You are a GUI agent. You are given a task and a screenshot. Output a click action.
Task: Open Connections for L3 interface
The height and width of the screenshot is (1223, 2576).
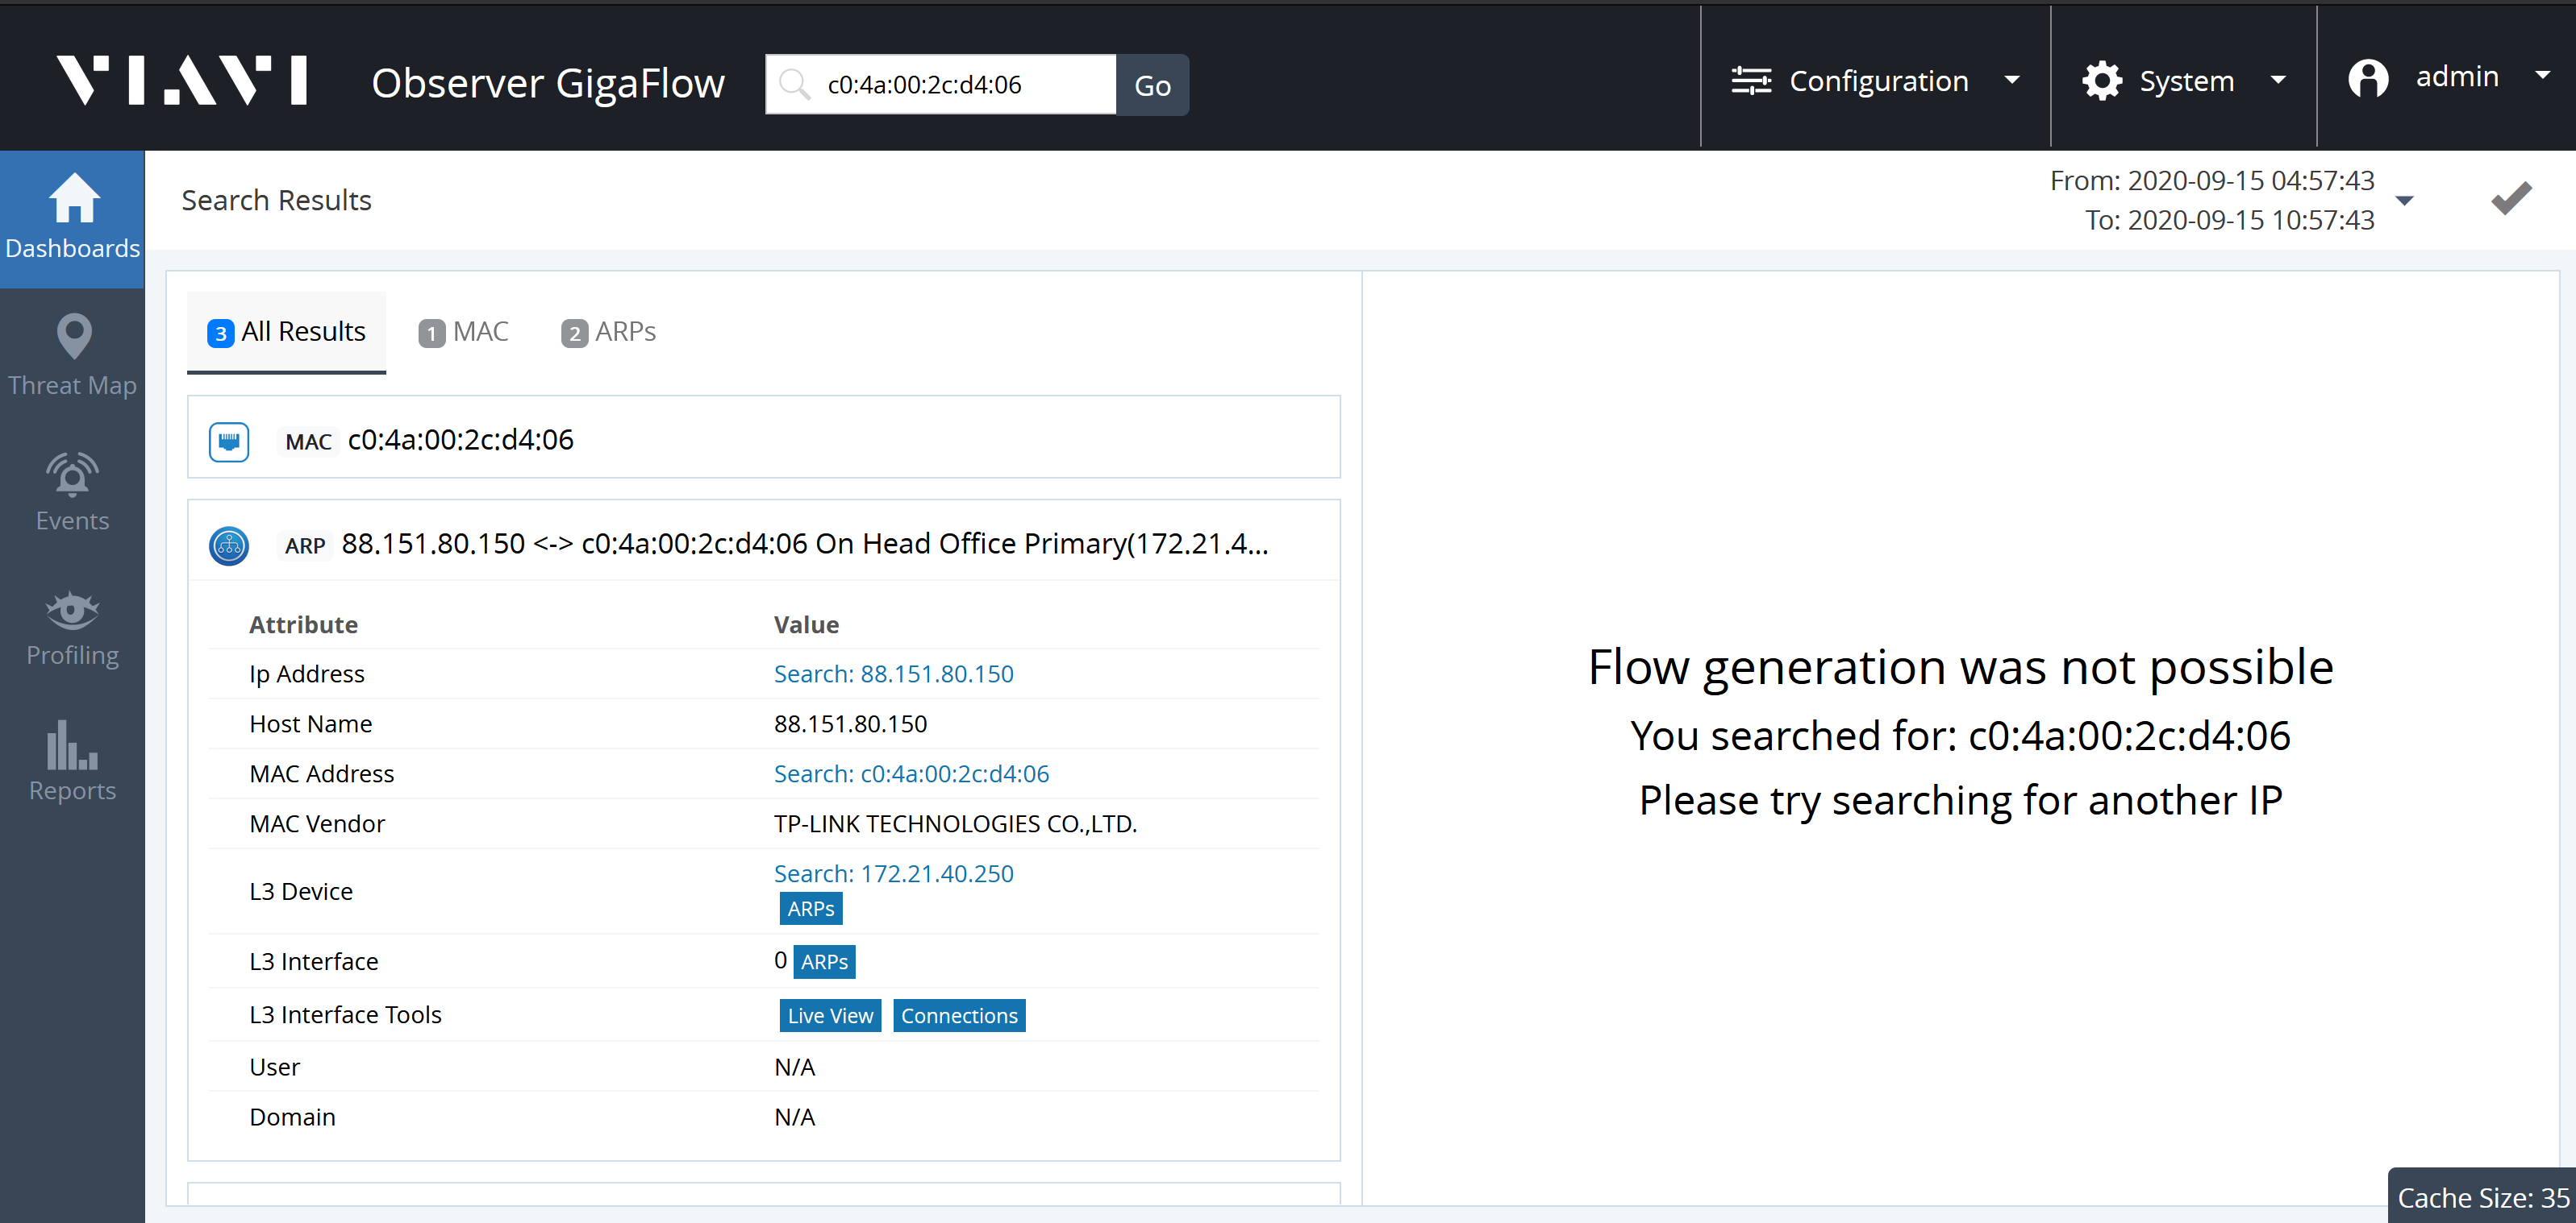coord(959,1016)
